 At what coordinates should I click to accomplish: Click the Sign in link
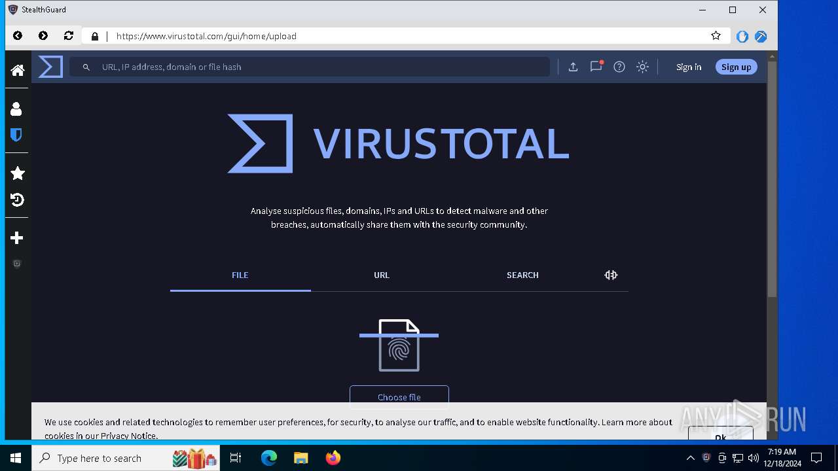(x=689, y=67)
